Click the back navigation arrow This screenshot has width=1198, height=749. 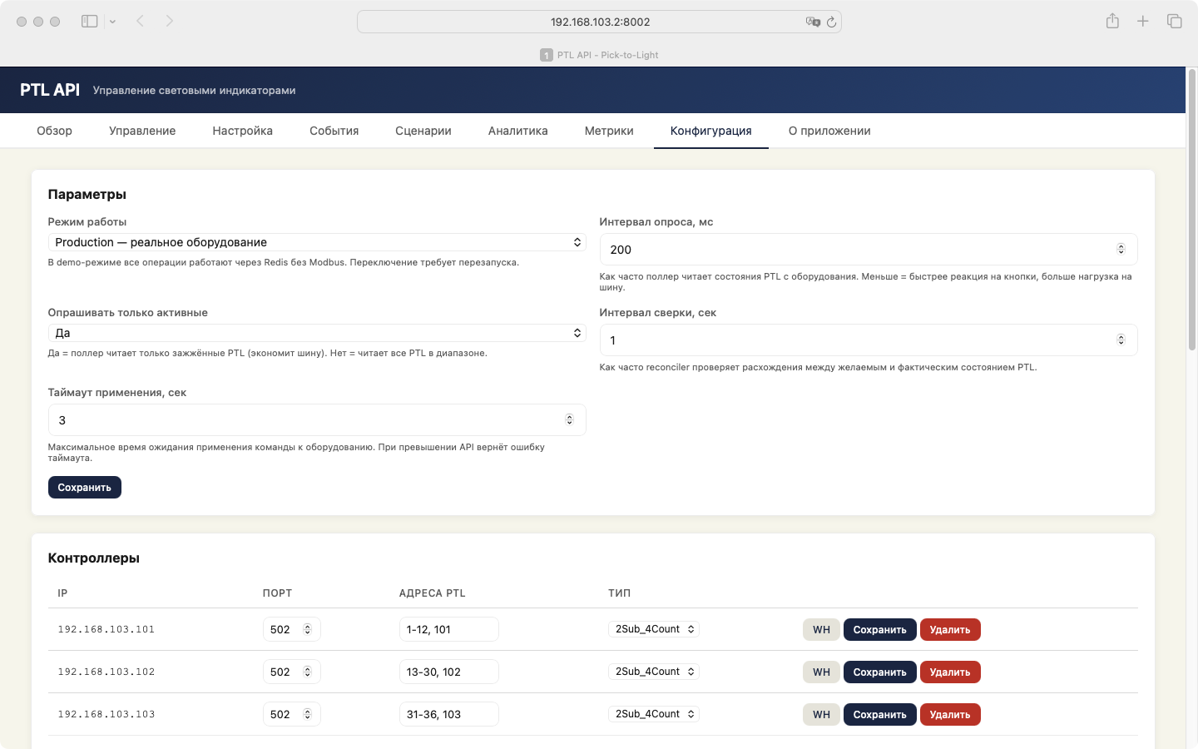pyautogui.click(x=140, y=21)
